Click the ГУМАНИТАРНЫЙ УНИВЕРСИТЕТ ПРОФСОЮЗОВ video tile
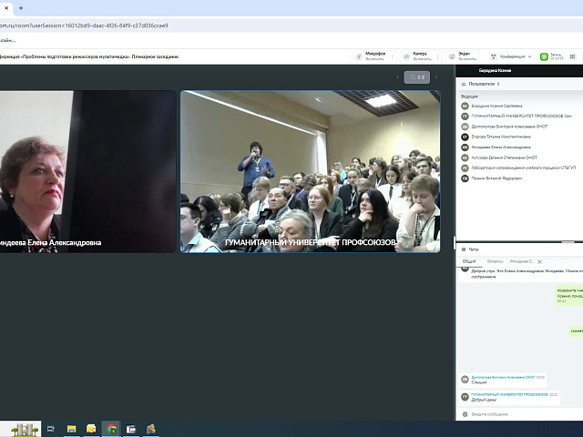583x437 pixels. [x=310, y=170]
